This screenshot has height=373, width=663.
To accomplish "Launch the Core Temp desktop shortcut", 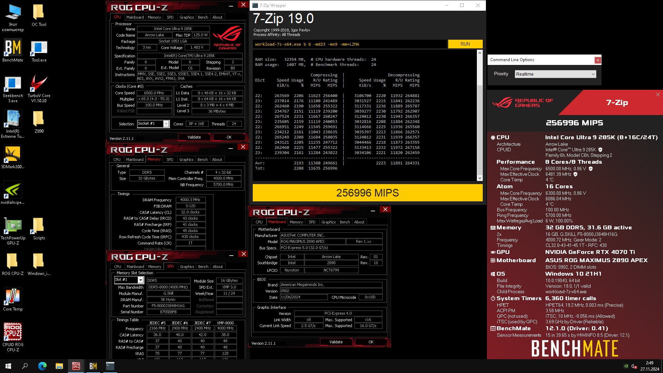I will 13,300.
